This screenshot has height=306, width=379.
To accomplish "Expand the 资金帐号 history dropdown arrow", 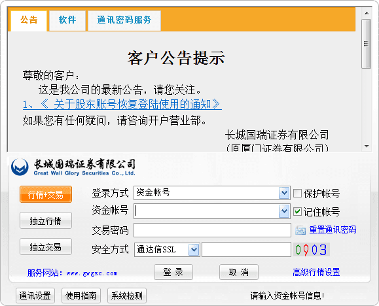I will coord(284,211).
